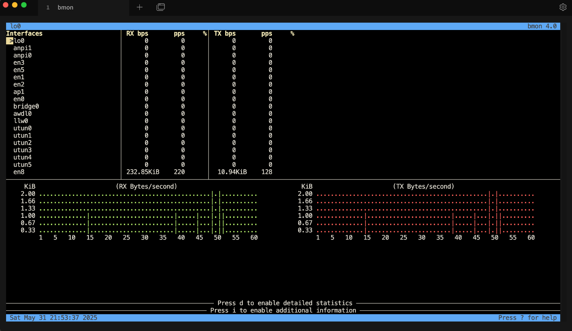Select the anpi1 interface
Screen dimensions: 572x331
22,48
